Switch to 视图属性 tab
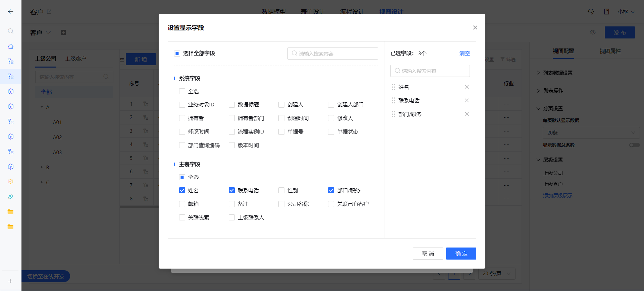The image size is (644, 291). click(610, 51)
